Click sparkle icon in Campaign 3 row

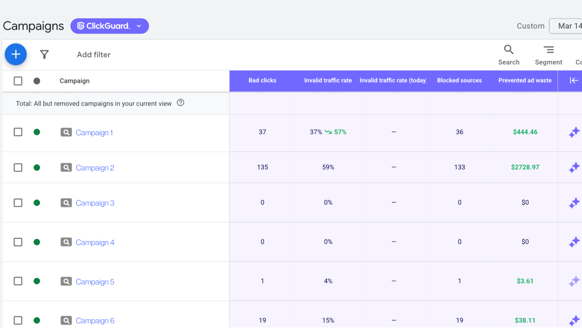[574, 203]
